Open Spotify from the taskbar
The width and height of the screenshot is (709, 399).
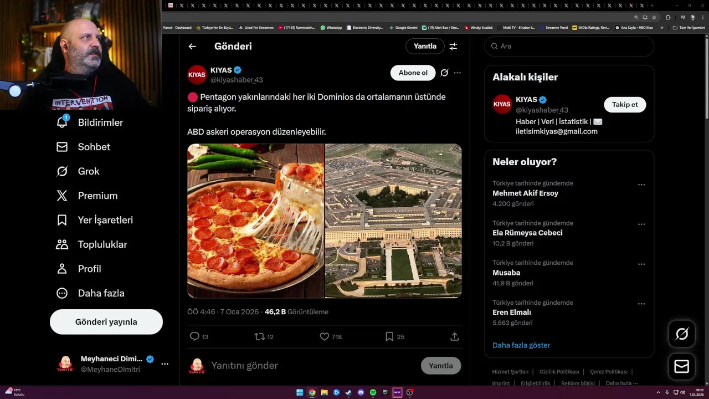tap(373, 392)
